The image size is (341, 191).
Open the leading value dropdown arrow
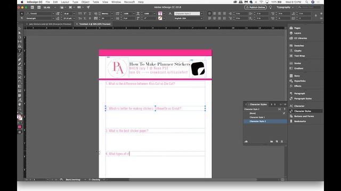pyautogui.click(x=74, y=19)
